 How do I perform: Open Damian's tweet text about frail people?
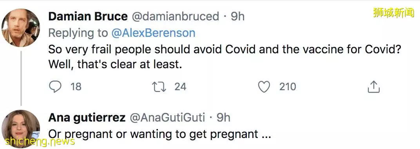(x=224, y=57)
